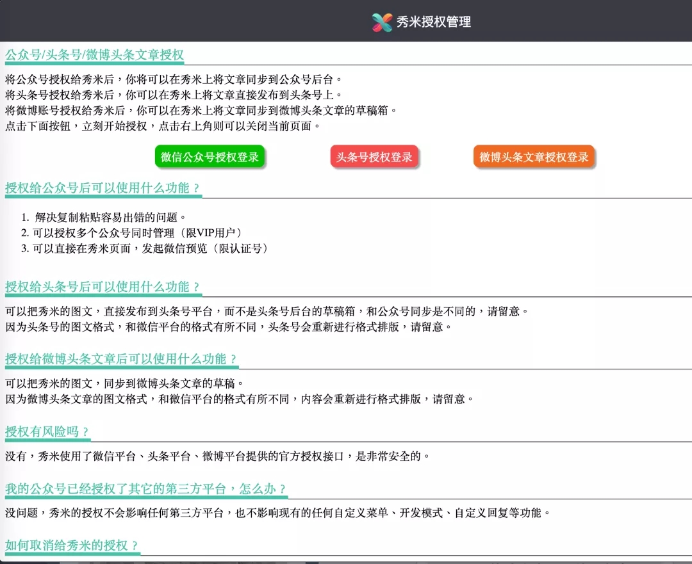Click the 头条号授权登录 red button
Screen dimensions: 692x564
[375, 156]
